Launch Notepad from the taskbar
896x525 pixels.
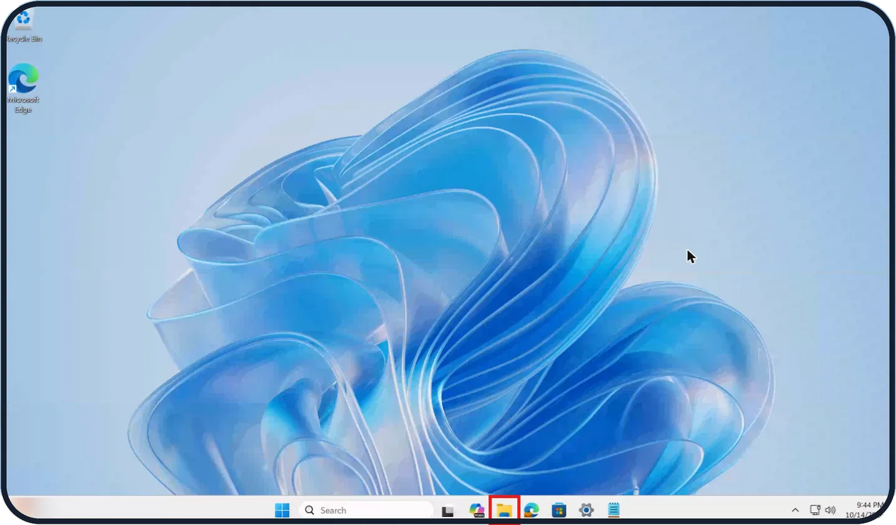click(x=614, y=511)
